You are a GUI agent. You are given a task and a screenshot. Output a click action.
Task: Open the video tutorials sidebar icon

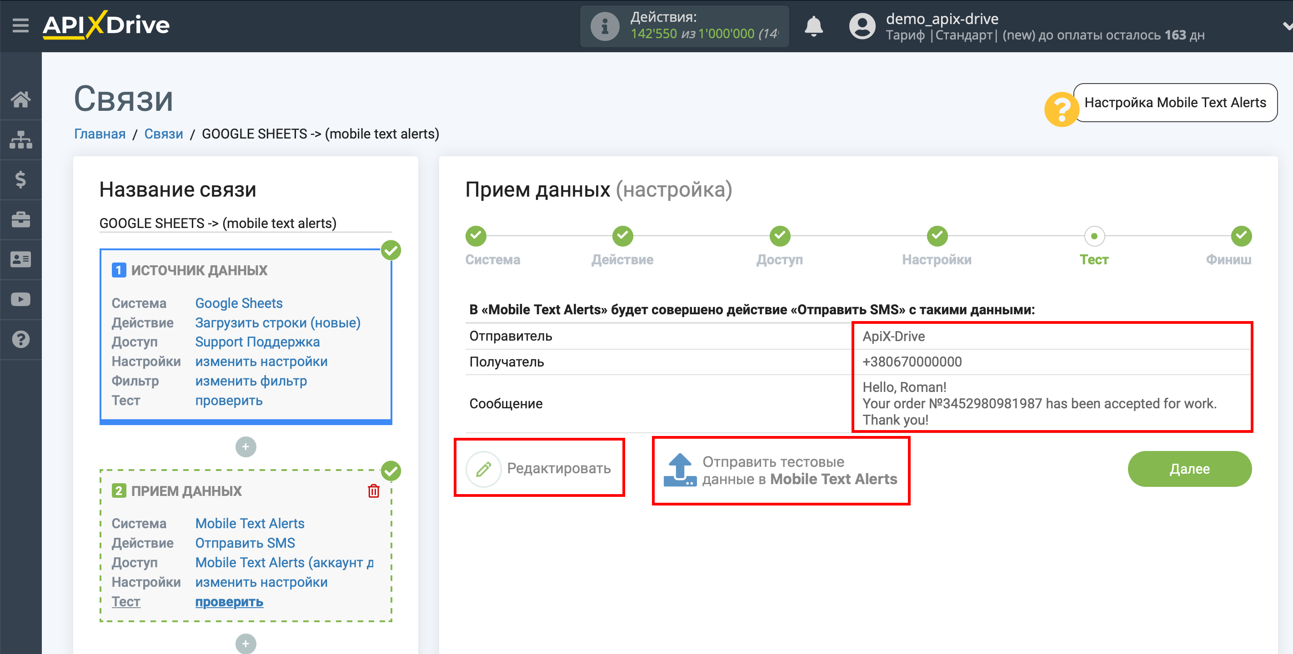[20, 299]
